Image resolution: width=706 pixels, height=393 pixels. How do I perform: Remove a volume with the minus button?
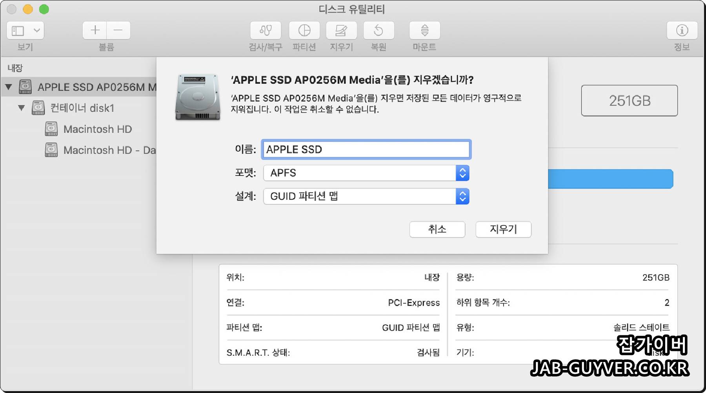click(118, 30)
